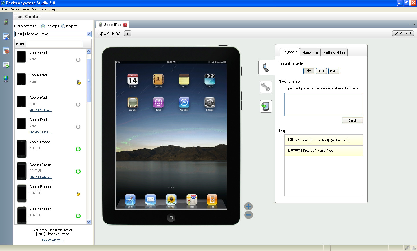Image resolution: width=417 pixels, height=251 pixels.
Task: Pop Out the device window
Action: tap(403, 33)
